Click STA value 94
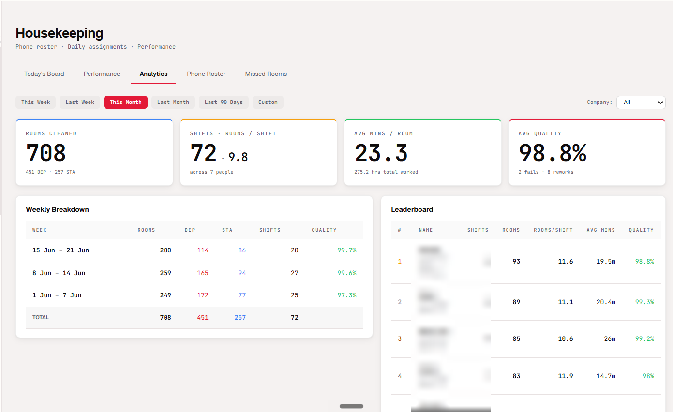673x412 pixels. (x=242, y=273)
